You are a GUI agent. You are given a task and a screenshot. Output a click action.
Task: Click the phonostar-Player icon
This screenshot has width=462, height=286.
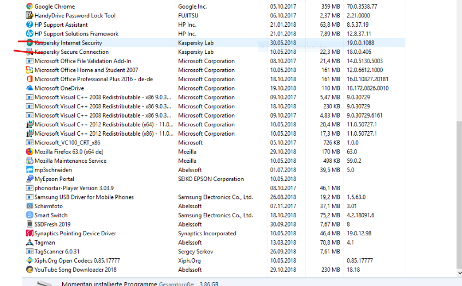pos(29,188)
